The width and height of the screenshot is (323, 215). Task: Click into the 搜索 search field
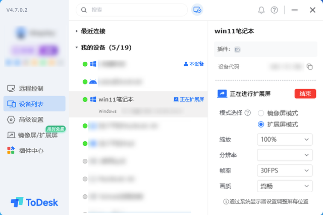point(132,10)
